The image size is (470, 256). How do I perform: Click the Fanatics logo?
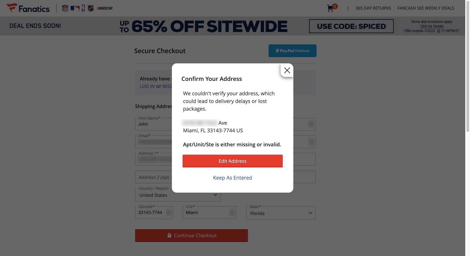pos(28,8)
